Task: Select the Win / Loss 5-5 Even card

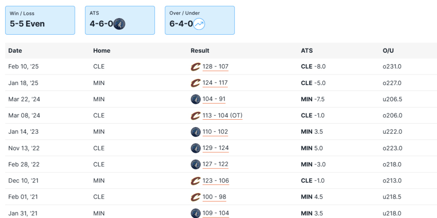Action: (40, 20)
